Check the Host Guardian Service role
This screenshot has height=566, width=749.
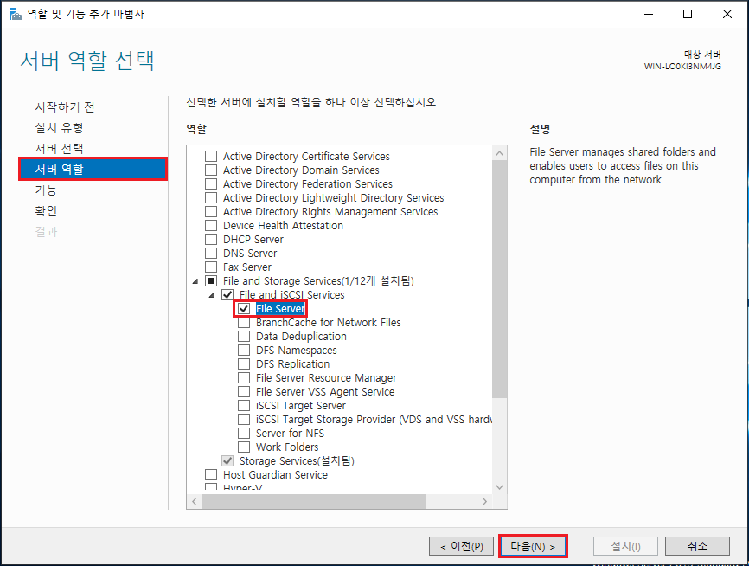(x=210, y=474)
